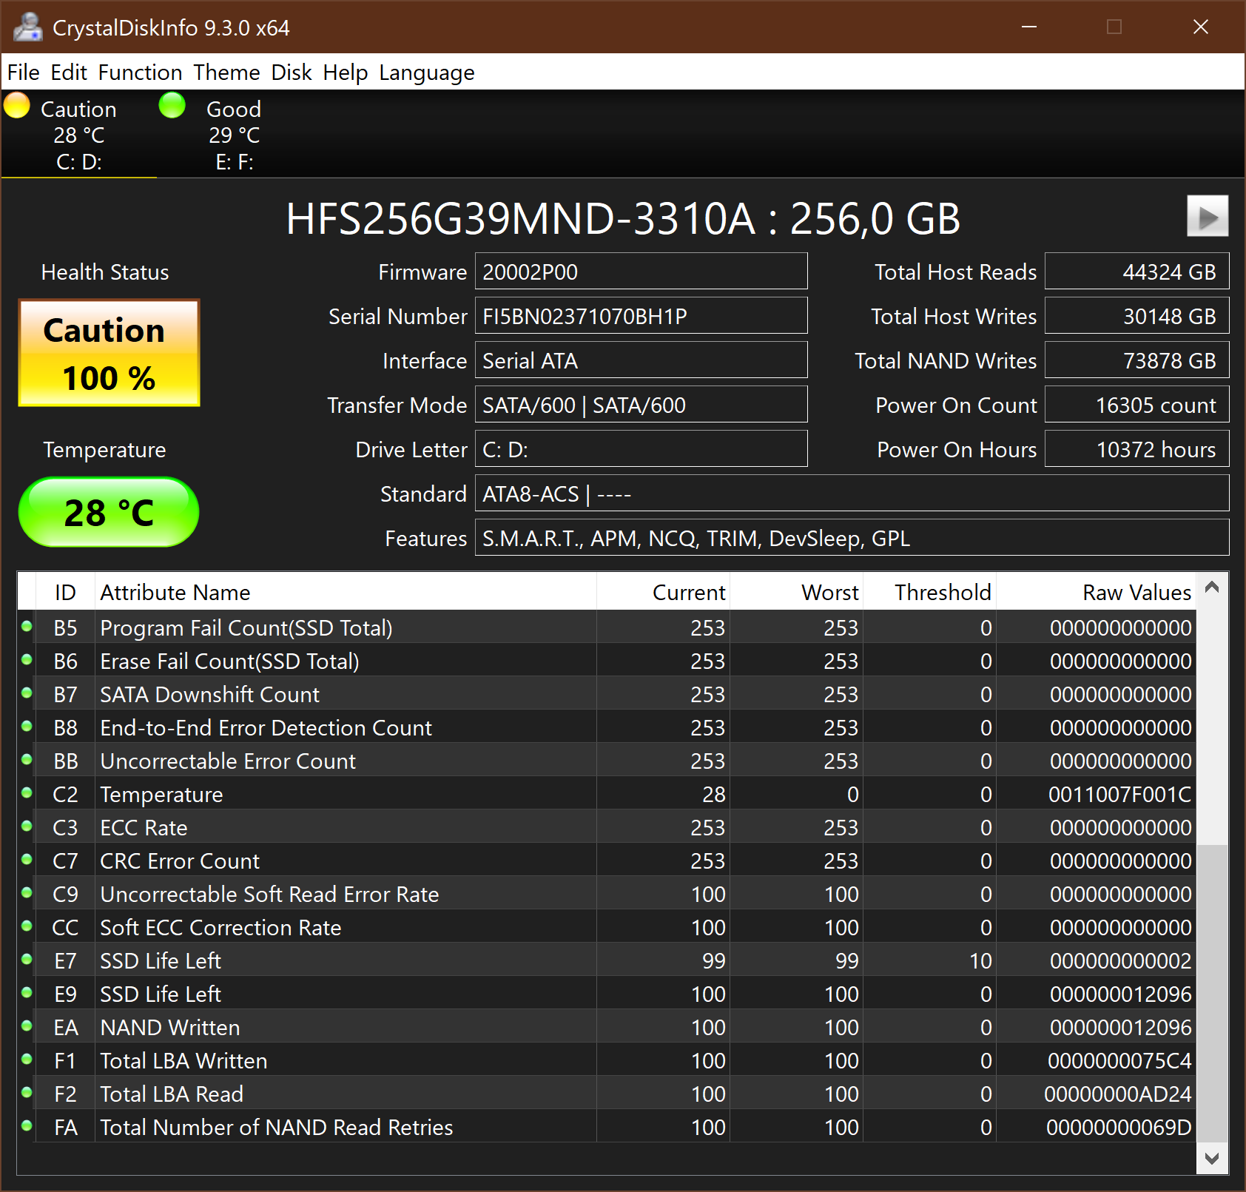Click the status dot beside CRC Error Count
Viewport: 1246px width, 1192px height.
[x=27, y=860]
